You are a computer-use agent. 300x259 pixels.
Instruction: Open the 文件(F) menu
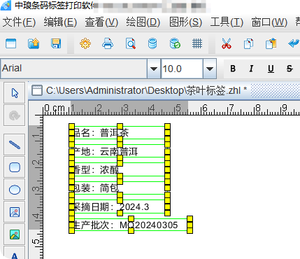click(x=19, y=22)
